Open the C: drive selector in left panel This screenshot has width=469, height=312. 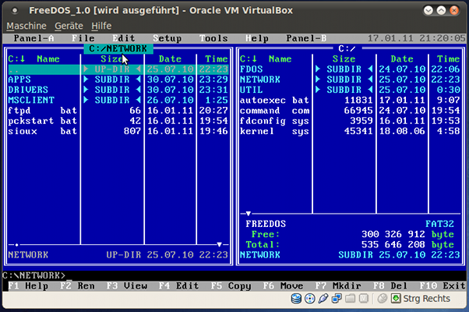coord(16,58)
